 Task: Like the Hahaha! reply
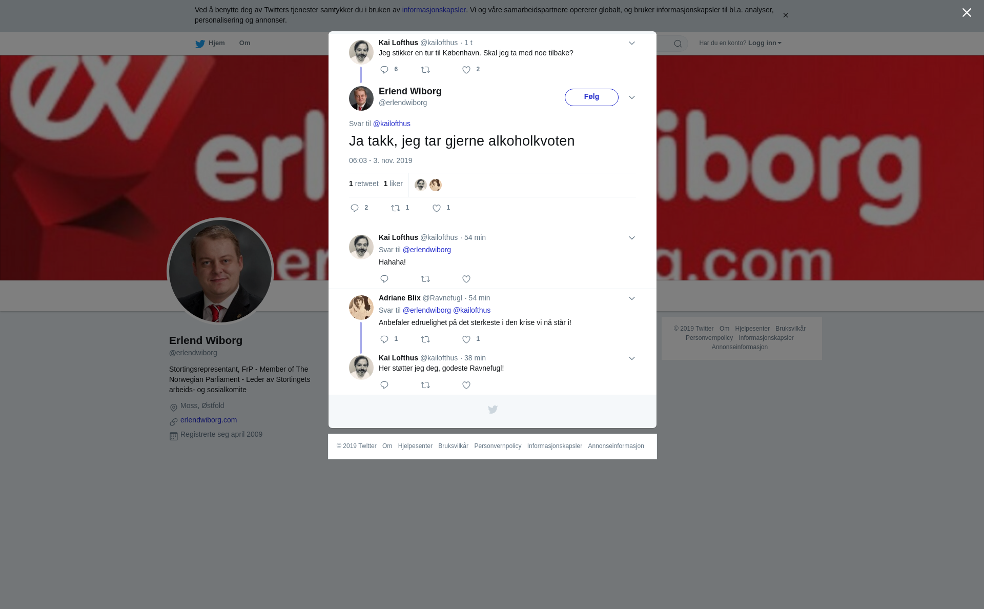coord(466,279)
